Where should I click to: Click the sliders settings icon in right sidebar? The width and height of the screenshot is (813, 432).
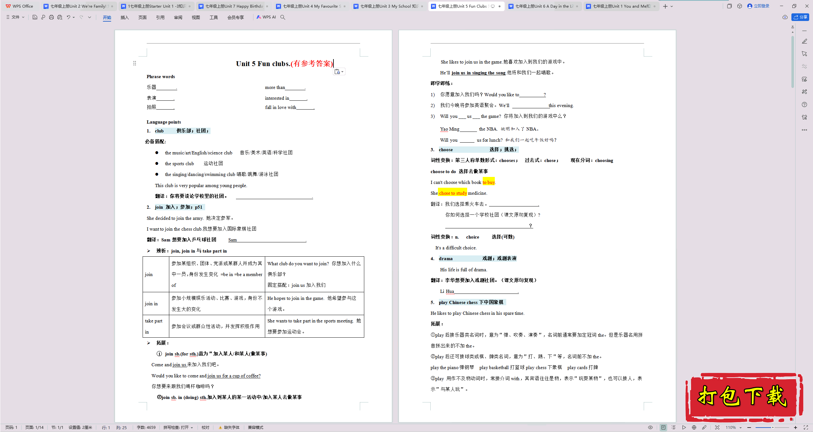tap(804, 66)
